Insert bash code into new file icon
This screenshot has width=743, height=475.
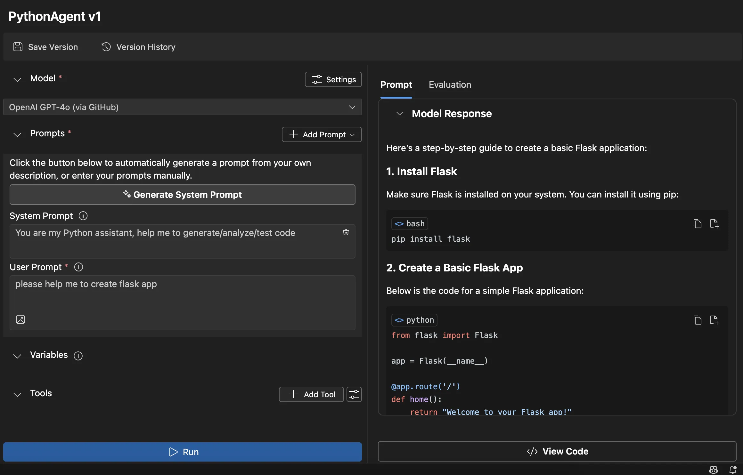[714, 224]
